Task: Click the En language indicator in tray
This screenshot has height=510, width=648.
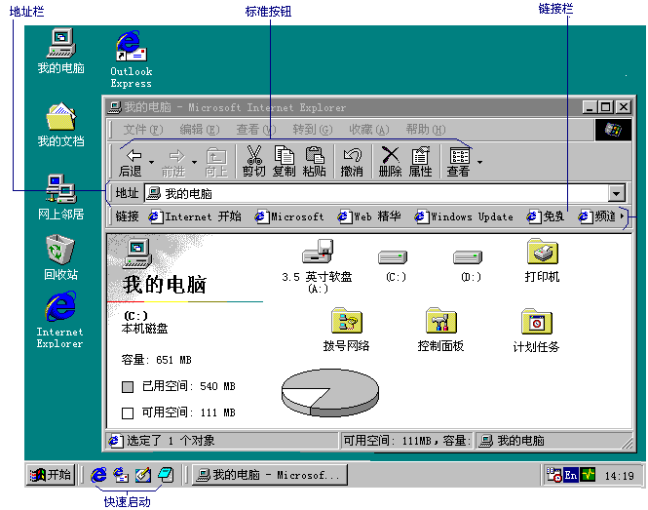Action: click(571, 475)
